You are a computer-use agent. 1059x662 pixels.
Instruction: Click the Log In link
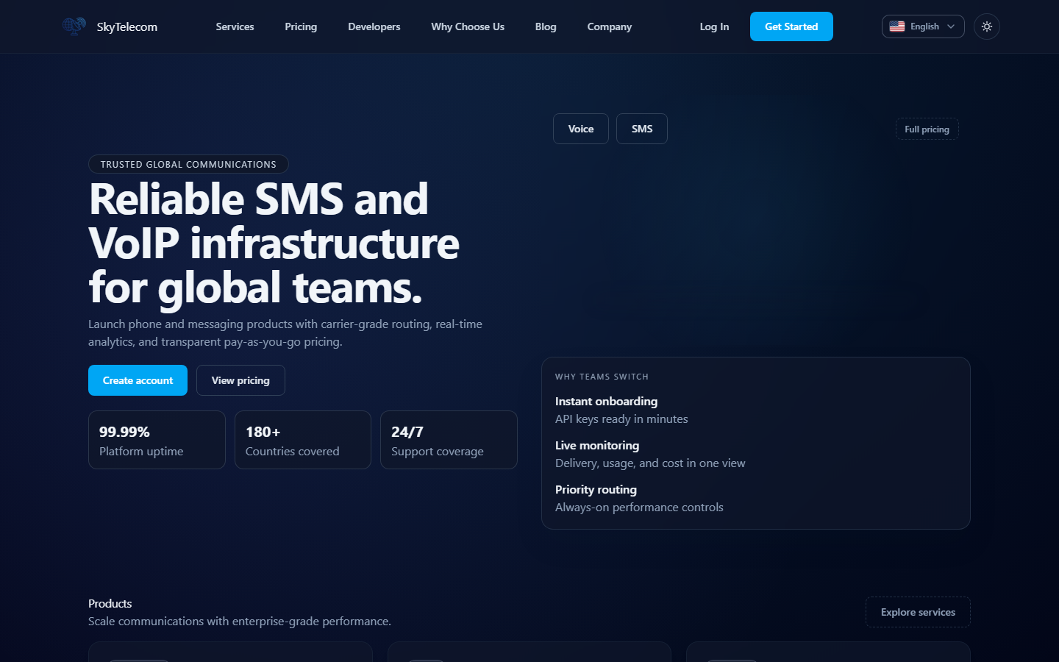(714, 26)
